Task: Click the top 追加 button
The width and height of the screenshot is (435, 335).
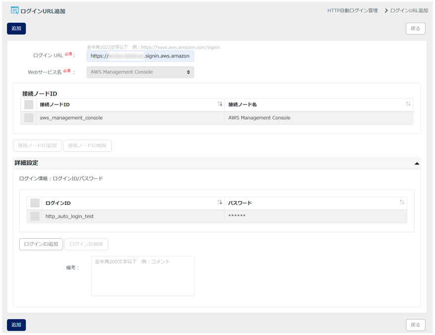Action: pyautogui.click(x=16, y=29)
